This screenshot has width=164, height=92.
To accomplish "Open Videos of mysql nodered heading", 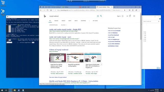I will (x=59, y=50).
